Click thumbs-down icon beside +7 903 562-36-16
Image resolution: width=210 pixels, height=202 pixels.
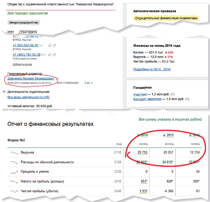coord(54,45)
